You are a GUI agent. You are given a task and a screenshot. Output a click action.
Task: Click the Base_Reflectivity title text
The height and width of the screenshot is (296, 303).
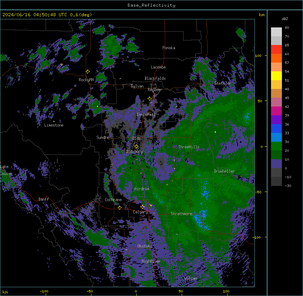151,5
